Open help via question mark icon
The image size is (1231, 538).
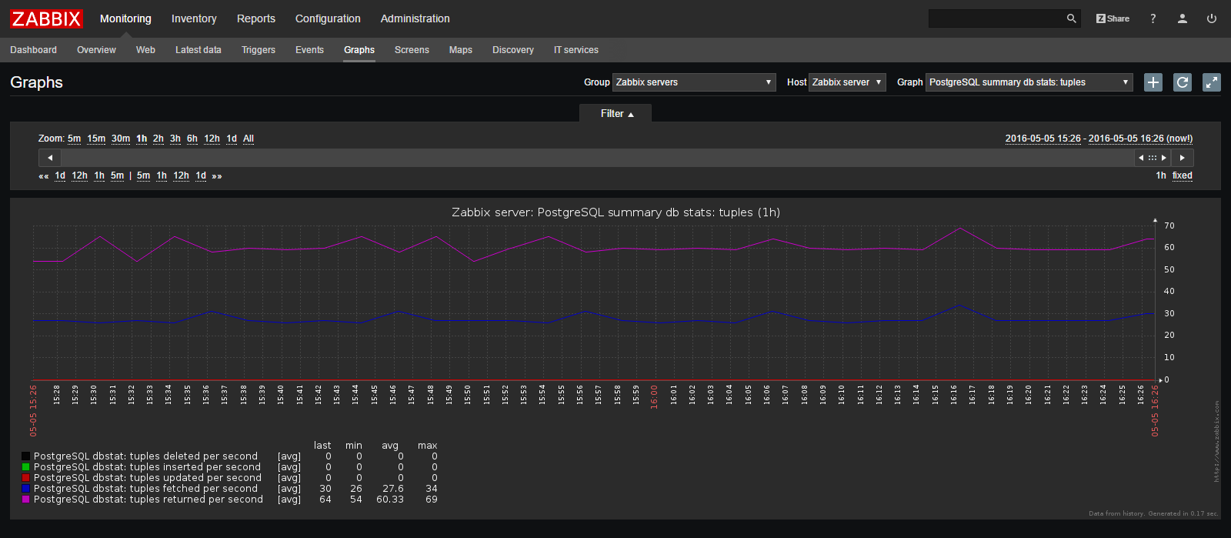(1153, 18)
